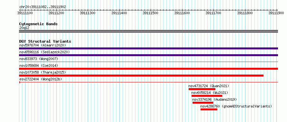The width and height of the screenshot is (287, 122).
Task: Open the nsv4286760 (gnomADStructuralVariants) label
Action: (x=236, y=106)
